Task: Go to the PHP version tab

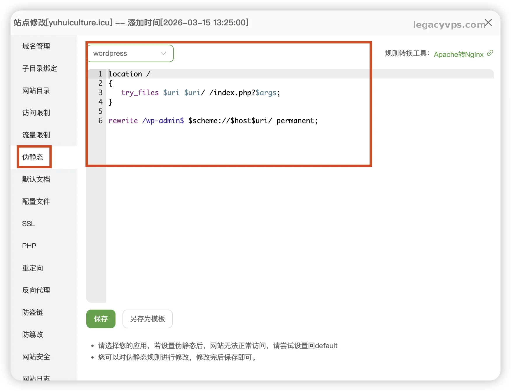Action: (x=29, y=246)
